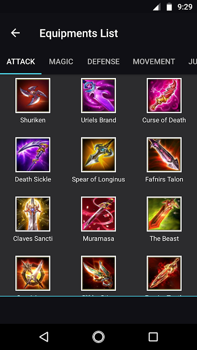Open the MOVEMENT tab

click(154, 62)
